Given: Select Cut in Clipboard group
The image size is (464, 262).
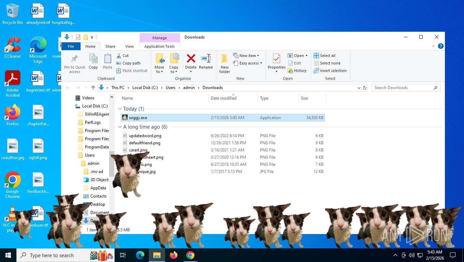Looking at the screenshot, I should 122,56.
